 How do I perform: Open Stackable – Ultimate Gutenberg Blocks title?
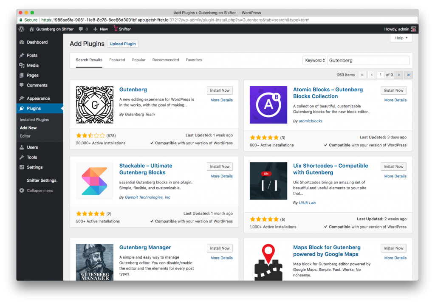tap(146, 169)
